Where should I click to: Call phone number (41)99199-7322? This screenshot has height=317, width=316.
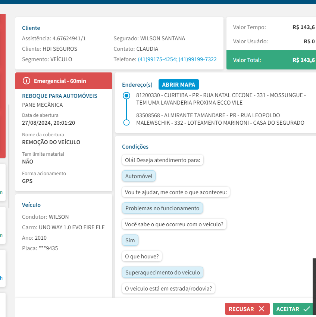(198, 59)
